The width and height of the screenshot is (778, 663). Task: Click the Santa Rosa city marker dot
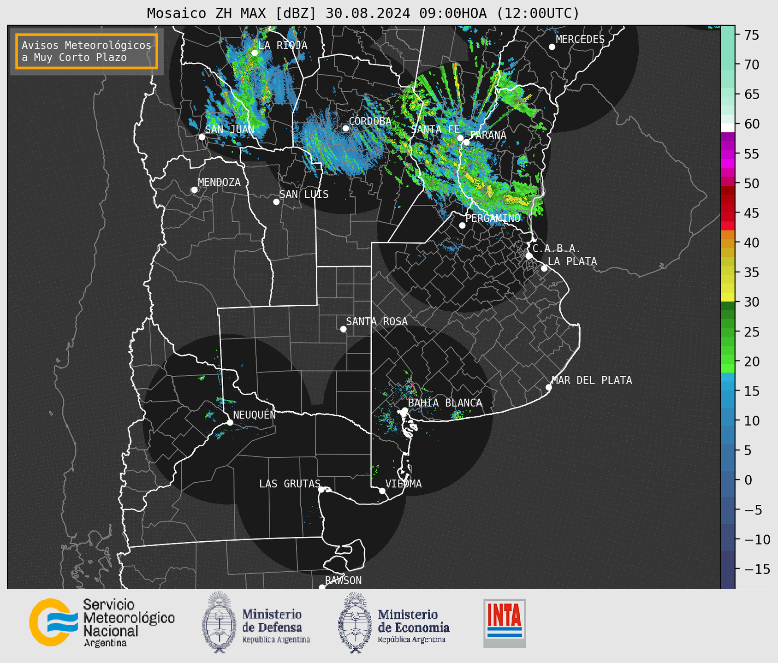[x=343, y=329]
